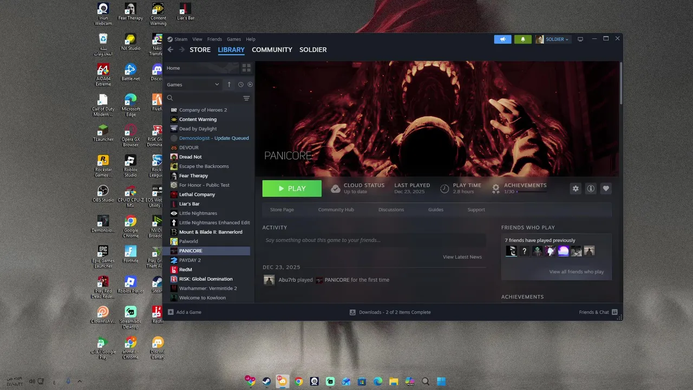Screen dimensions: 693x390
Task: Open the Steam announcements megaphone button
Action: click(x=502, y=40)
